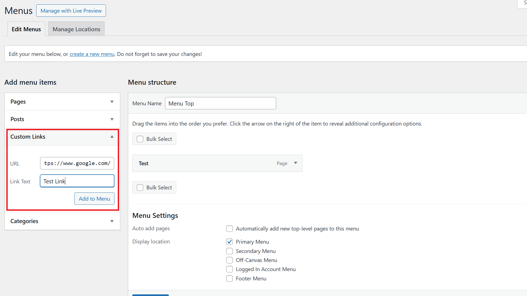Click the Page type label on Test item
The height and width of the screenshot is (296, 527).
pos(282,163)
